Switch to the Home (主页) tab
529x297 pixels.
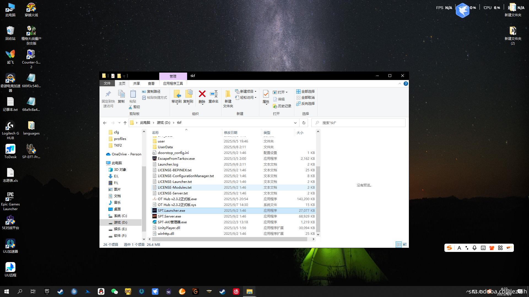(122, 83)
